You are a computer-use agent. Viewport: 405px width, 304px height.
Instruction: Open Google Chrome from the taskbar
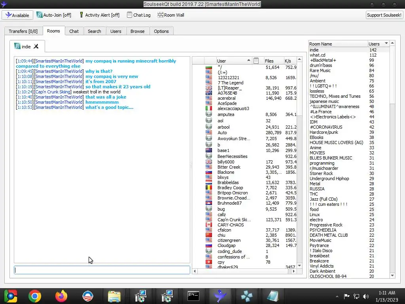click(35, 296)
